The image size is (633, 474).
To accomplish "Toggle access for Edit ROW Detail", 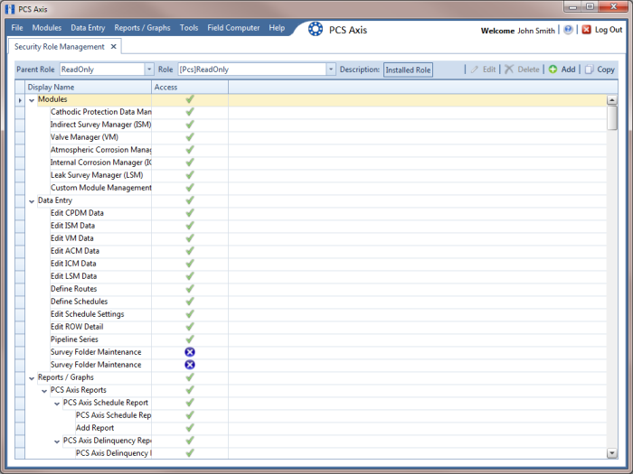I will coord(190,327).
